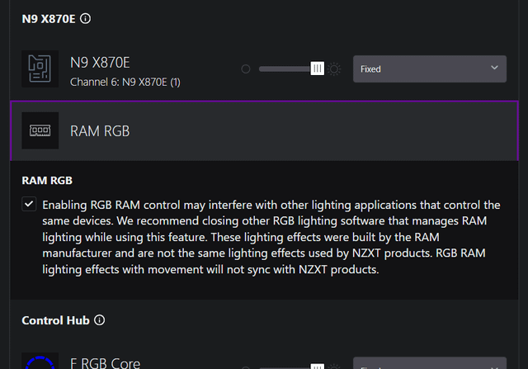528x369 pixels.
Task: Disable the RAM RGB control checkbox
Action: (29, 204)
